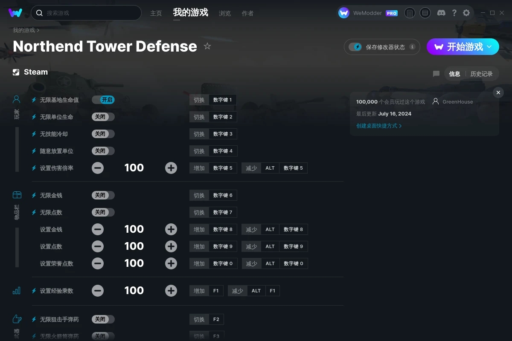The width and height of the screenshot is (512, 341).
Task: Switch to the 浏览 tab
Action: 225,13
